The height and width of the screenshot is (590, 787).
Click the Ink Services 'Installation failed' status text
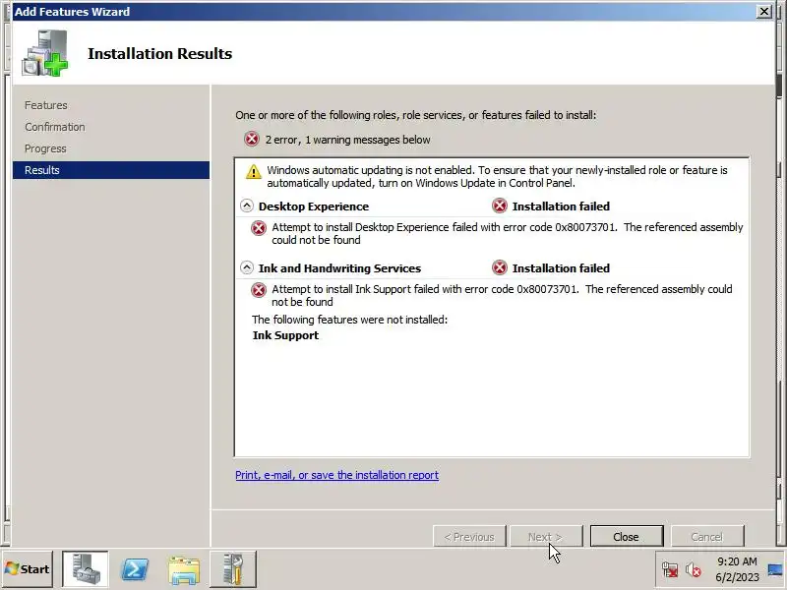click(561, 268)
